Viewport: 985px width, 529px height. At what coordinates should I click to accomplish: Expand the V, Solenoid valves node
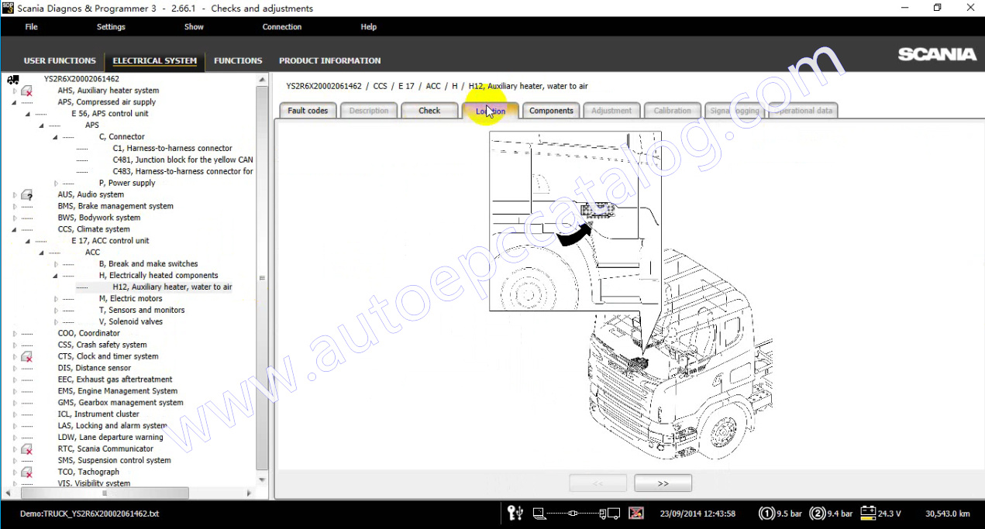[x=57, y=322]
